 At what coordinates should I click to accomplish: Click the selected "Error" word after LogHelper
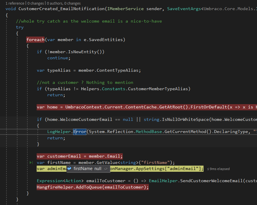[x=80, y=132]
